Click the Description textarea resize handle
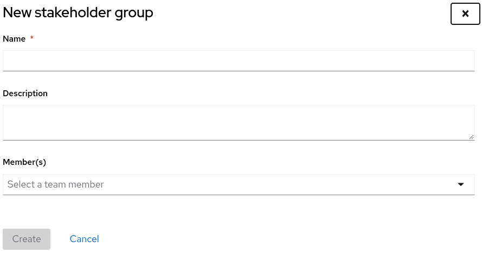Screen dimensions: 482x253 471,137
